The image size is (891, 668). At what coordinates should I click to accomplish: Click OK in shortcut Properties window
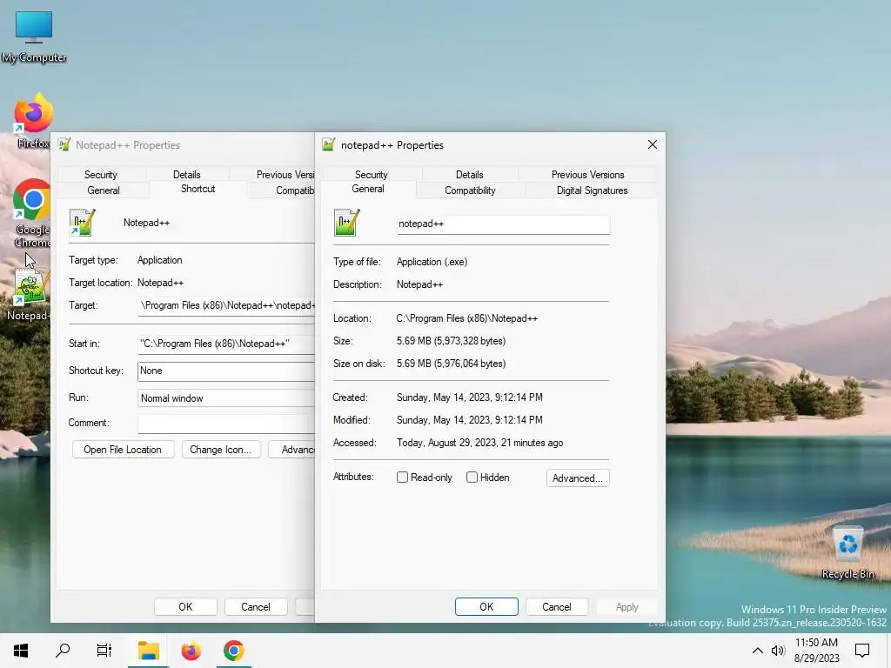(185, 606)
